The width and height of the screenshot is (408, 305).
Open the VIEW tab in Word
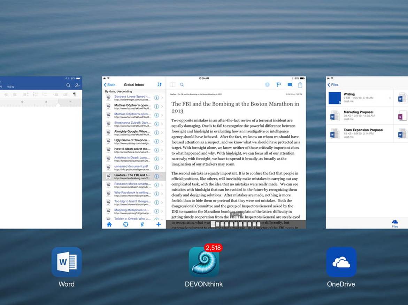11,87
